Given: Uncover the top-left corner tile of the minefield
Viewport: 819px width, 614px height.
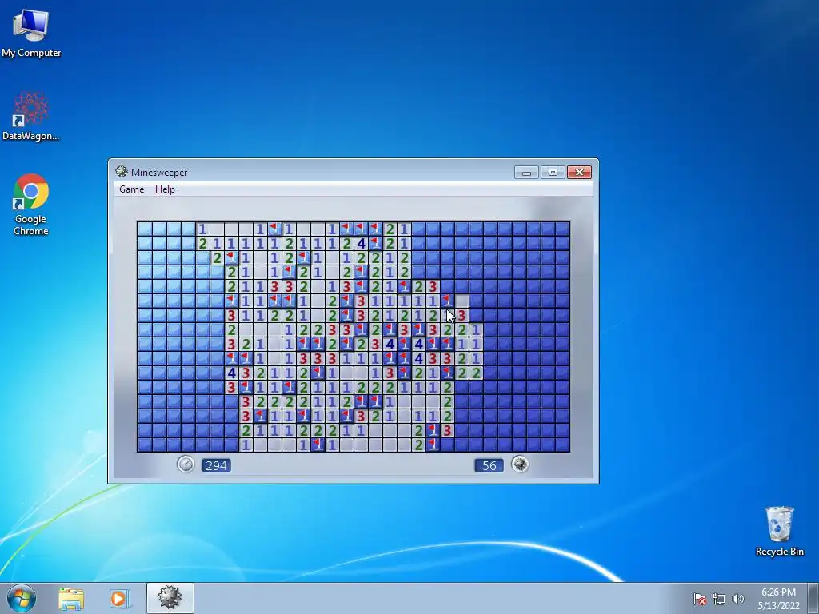Looking at the screenshot, I should click(x=145, y=229).
